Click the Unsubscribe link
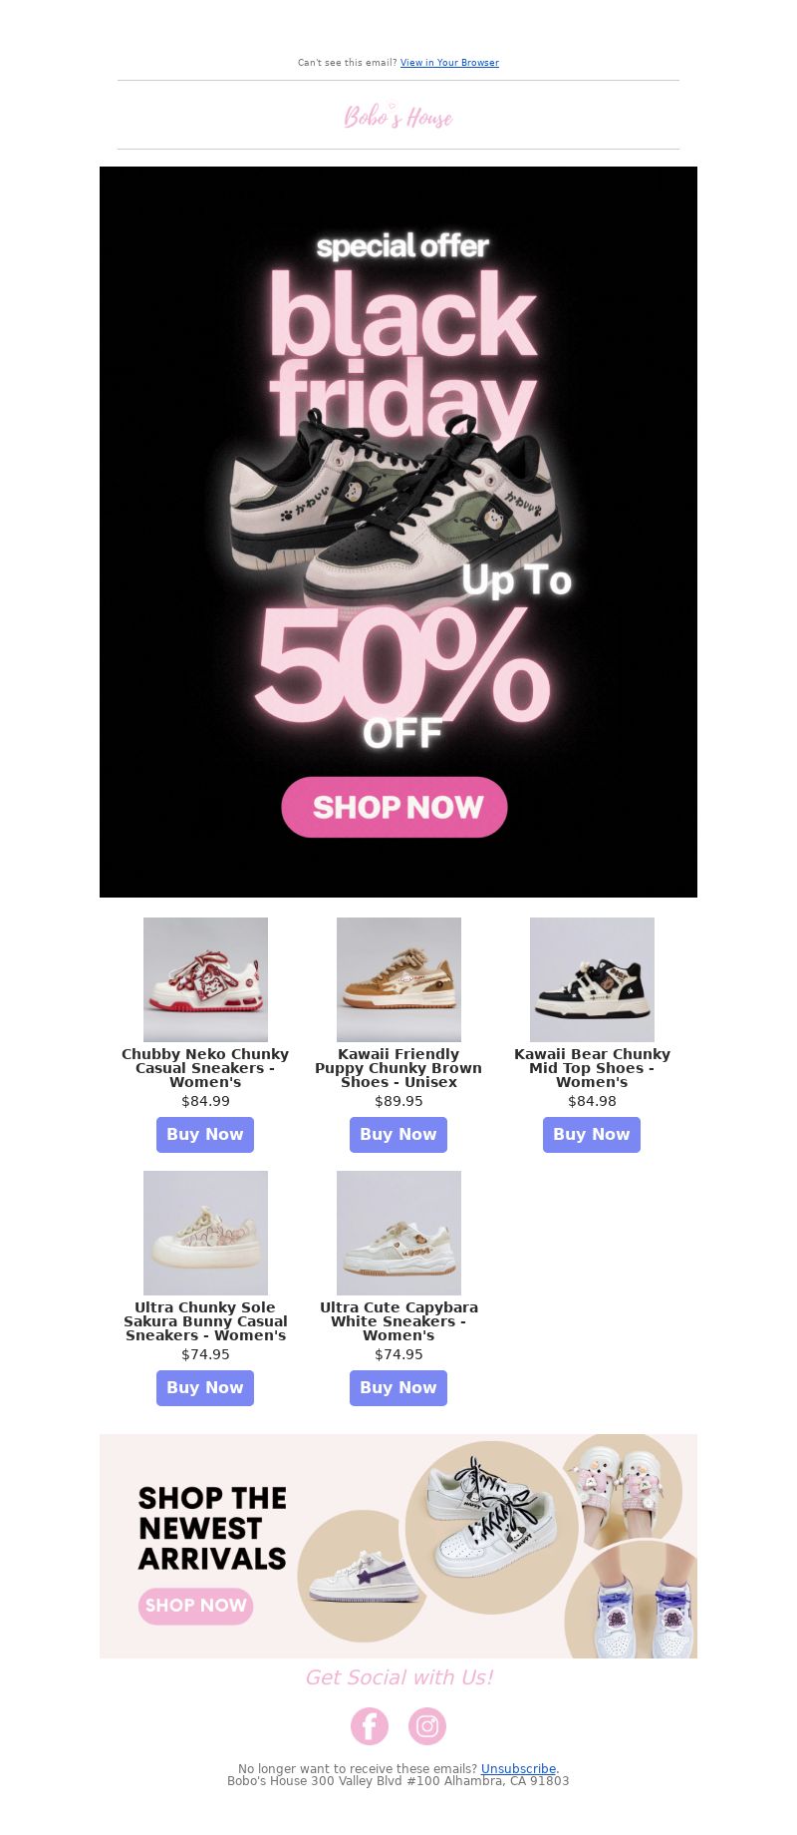The width and height of the screenshot is (797, 1835). click(518, 1768)
